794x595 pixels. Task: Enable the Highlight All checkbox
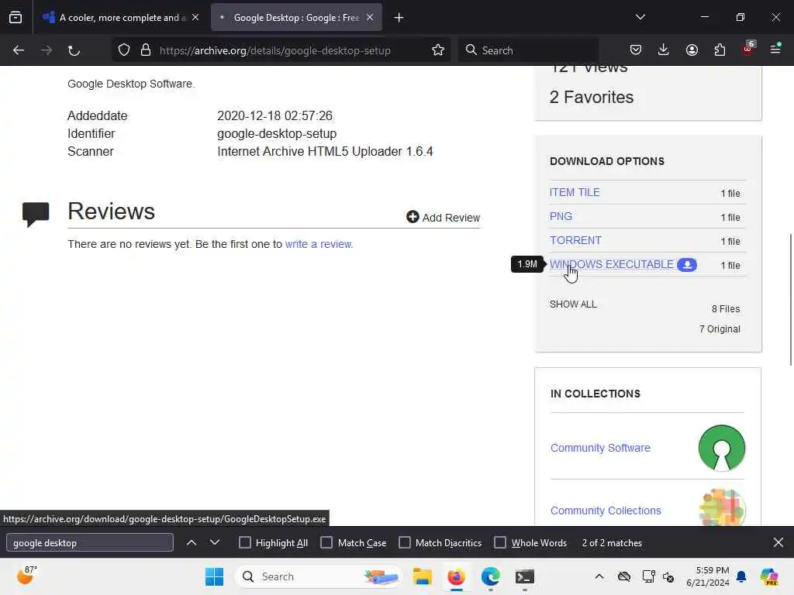point(245,543)
